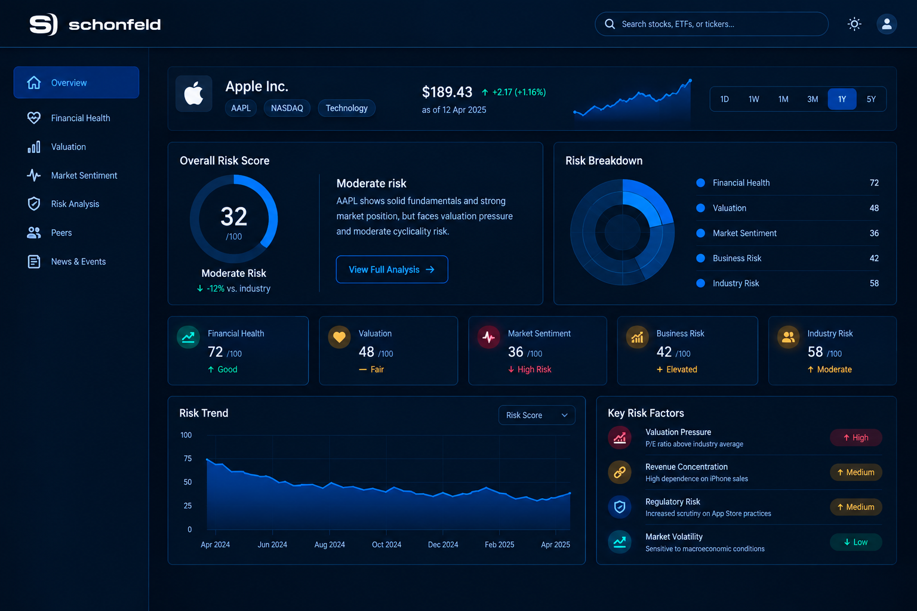This screenshot has height=611, width=917.
Task: Select the 5Y time range
Action: point(871,99)
